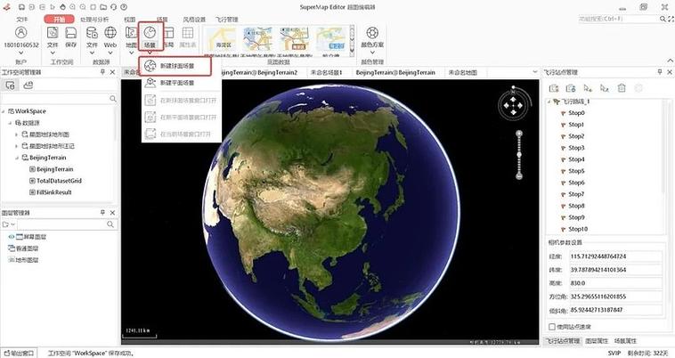Click trash delete icon in flight stop panel
The height and width of the screenshot is (358, 675).
(x=622, y=88)
